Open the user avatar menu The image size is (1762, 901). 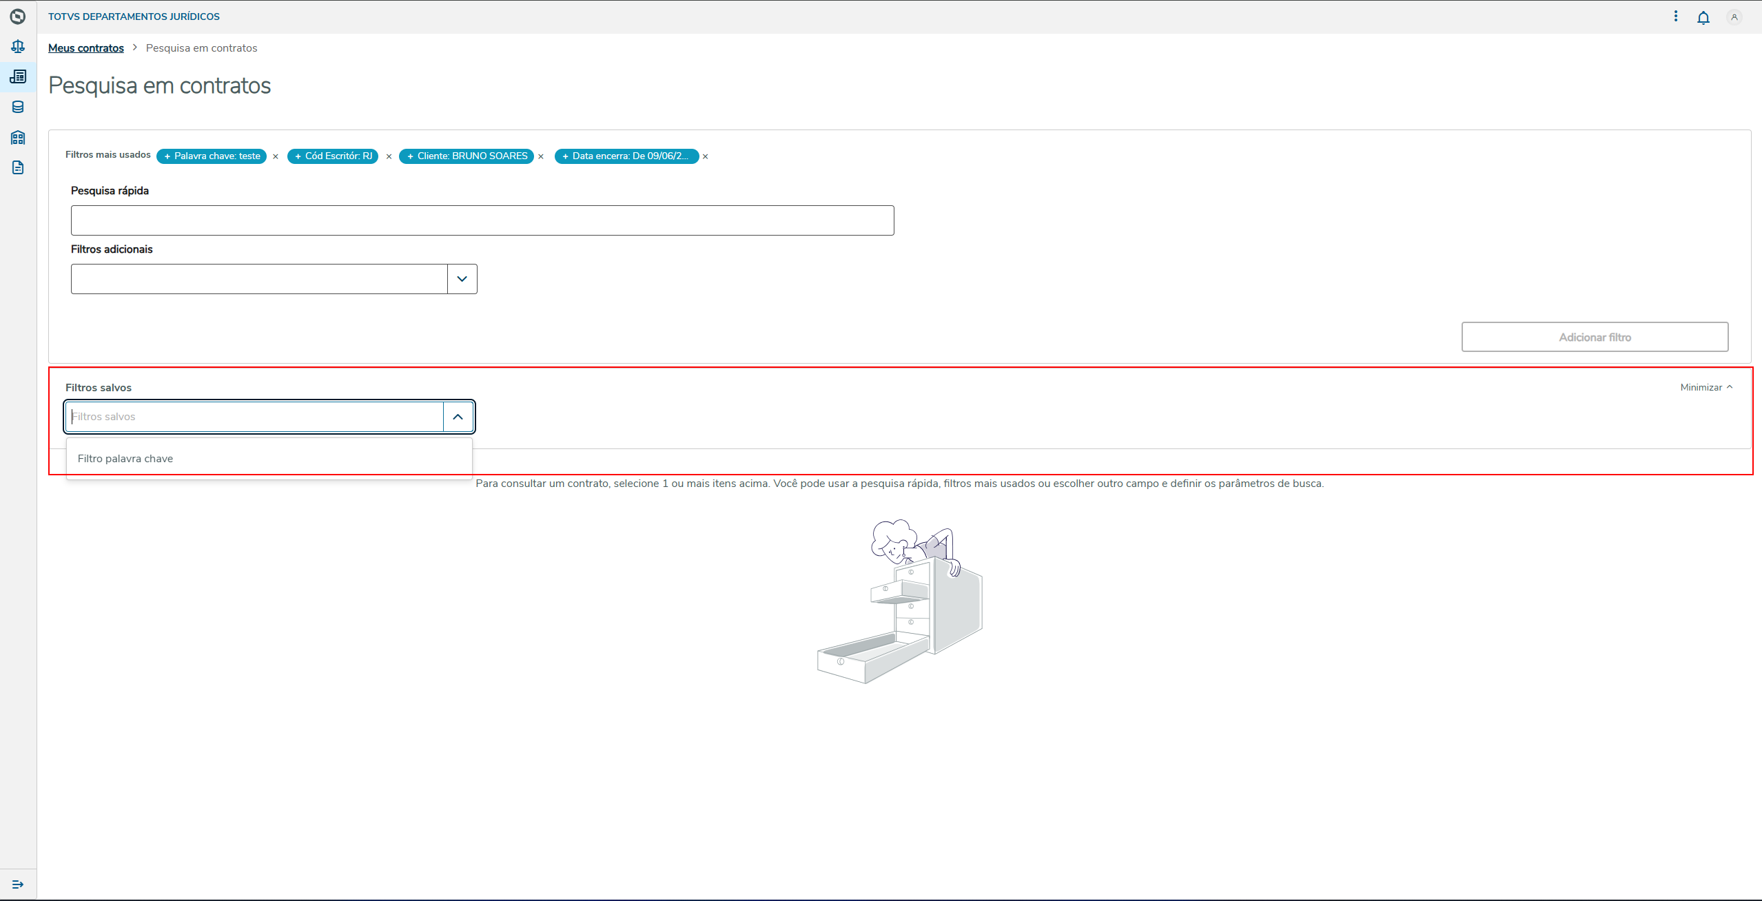(1734, 17)
